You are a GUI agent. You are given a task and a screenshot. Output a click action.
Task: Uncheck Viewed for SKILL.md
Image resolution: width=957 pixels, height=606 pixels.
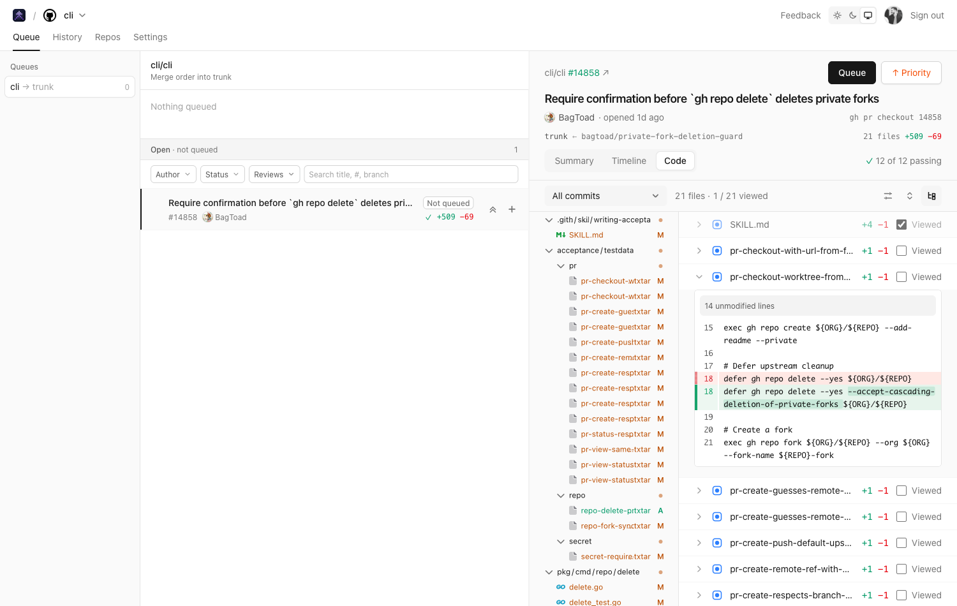pyautogui.click(x=901, y=225)
